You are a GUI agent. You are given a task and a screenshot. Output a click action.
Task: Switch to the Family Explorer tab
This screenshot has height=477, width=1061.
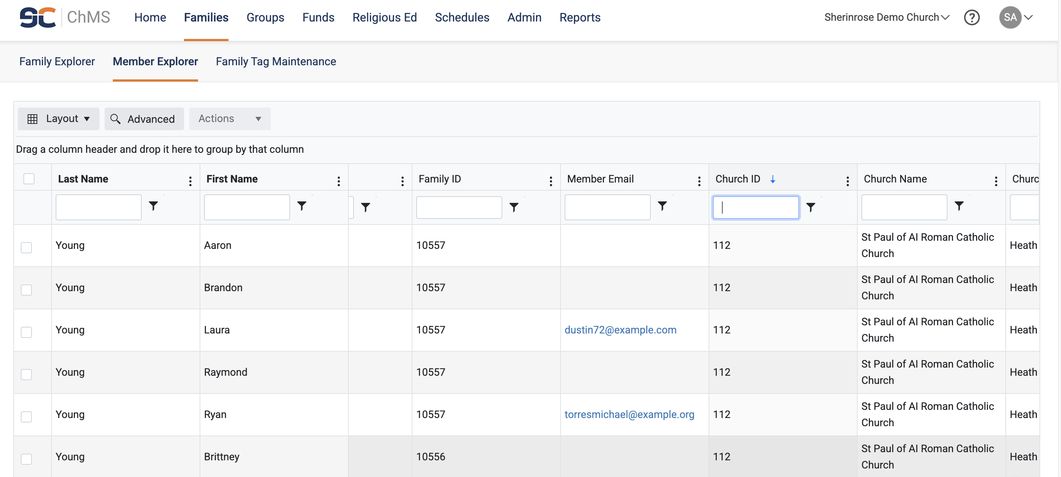[x=57, y=62]
